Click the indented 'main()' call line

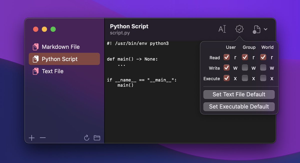tap(125, 85)
